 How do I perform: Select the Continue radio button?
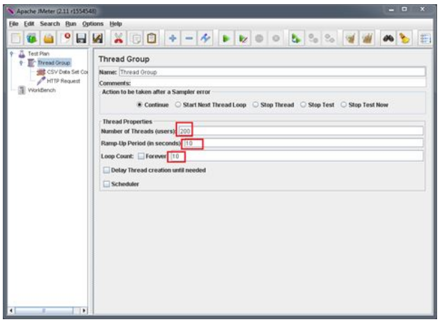[139, 105]
